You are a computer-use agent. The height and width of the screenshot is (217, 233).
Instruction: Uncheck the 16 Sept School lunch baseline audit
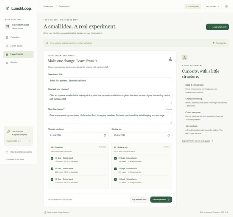click(52, 180)
